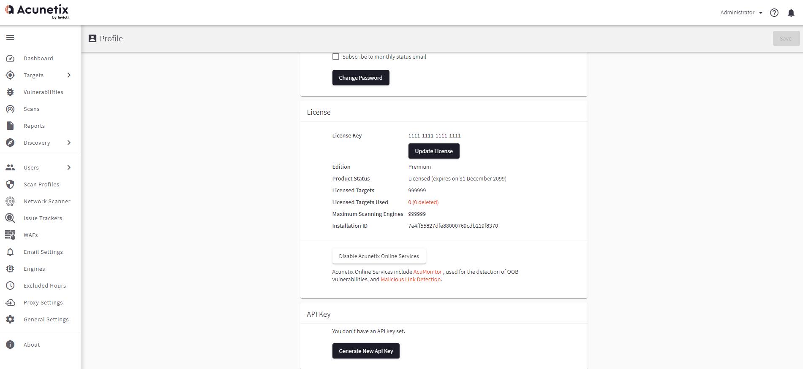803x369 pixels.
Task: Enable Subscribe to monthly status email
Action: [336, 57]
